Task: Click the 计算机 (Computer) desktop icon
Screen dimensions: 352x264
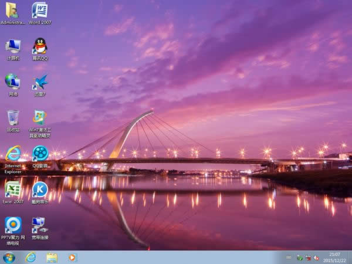Action: (x=13, y=46)
